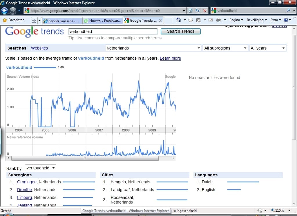Click the blue Help question mark icon
Screen dimensions: 297x216
[x=286, y=20]
